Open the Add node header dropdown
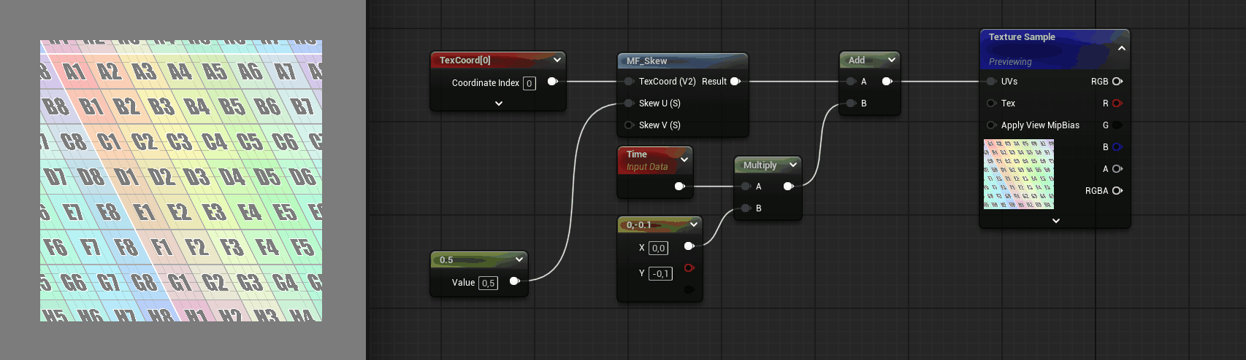1246x360 pixels. pyautogui.click(x=892, y=60)
